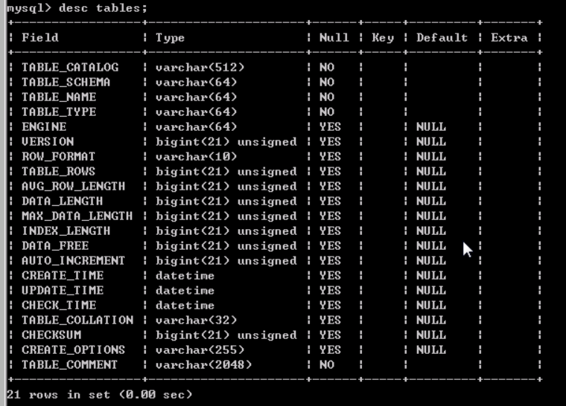Viewport: 566px width, 406px height.
Task: Click the Type column header
Action: pos(170,37)
